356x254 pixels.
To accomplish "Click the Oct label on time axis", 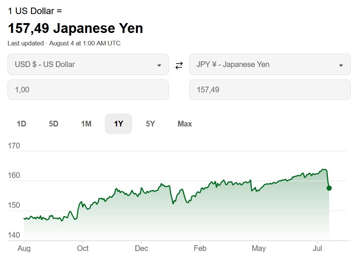I will [x=83, y=248].
